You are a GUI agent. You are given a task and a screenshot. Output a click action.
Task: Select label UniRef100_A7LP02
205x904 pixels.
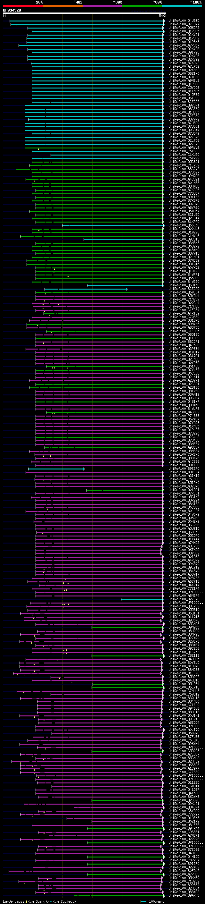click(x=184, y=66)
